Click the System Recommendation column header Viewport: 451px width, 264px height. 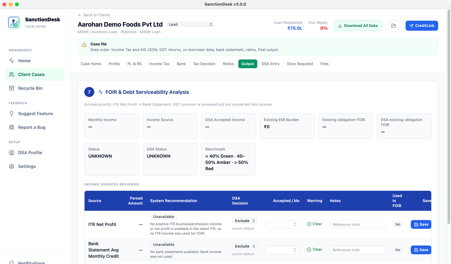point(174,201)
